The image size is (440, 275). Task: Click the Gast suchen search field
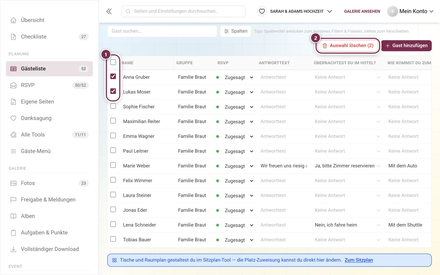pos(162,31)
